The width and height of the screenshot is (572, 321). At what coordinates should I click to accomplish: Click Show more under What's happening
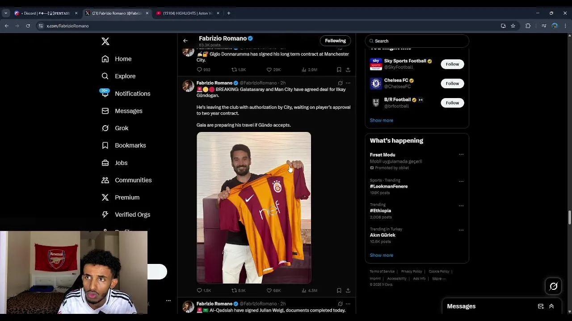coord(381,255)
